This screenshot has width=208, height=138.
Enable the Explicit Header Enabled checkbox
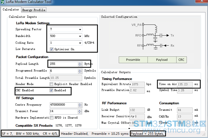tap(51, 84)
